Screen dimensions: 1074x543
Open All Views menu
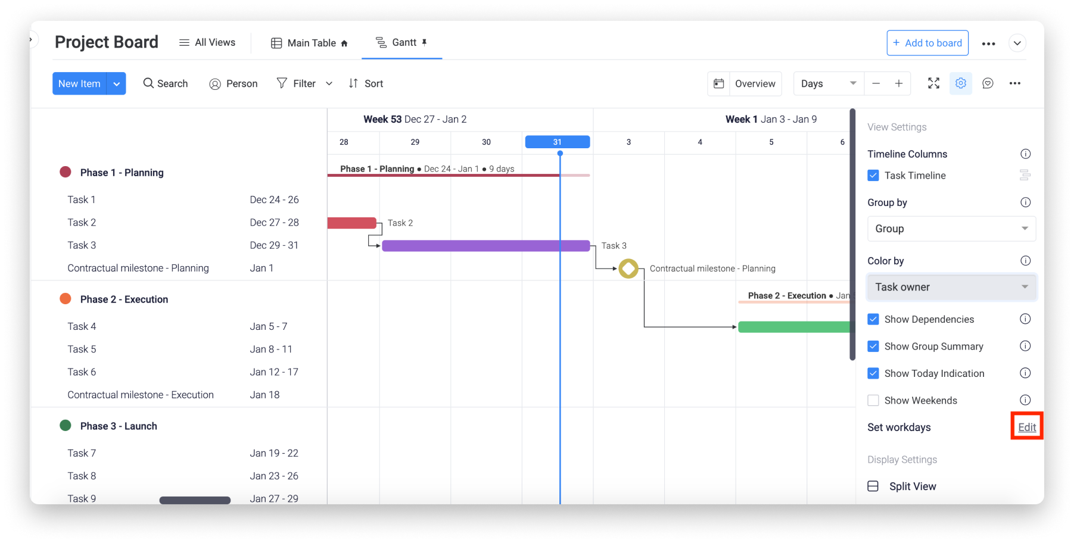[207, 43]
